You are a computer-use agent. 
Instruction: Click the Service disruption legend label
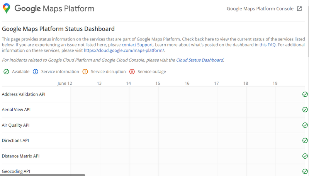108,72
